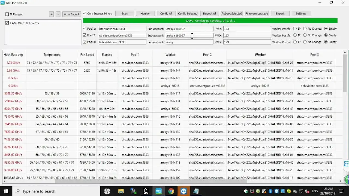Click the muted volume icon in the tray
The height and width of the screenshot is (196, 349).
click(x=307, y=191)
